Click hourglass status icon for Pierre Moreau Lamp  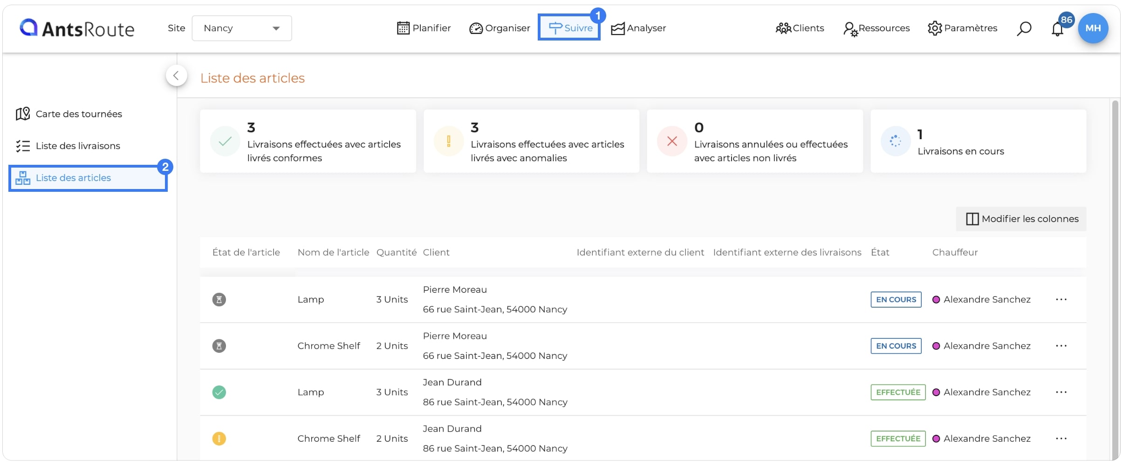tap(219, 299)
